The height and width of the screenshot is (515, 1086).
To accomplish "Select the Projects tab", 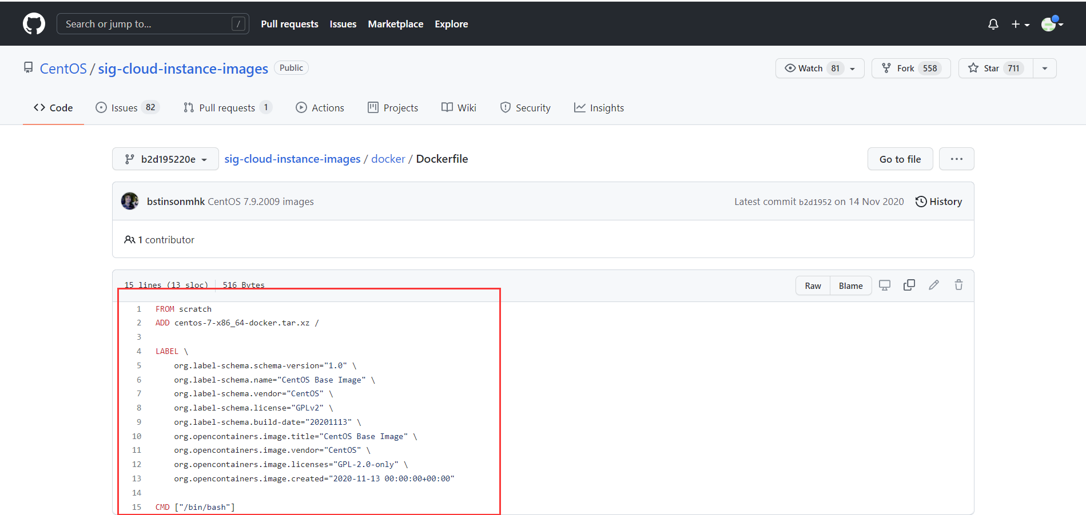I will point(393,108).
